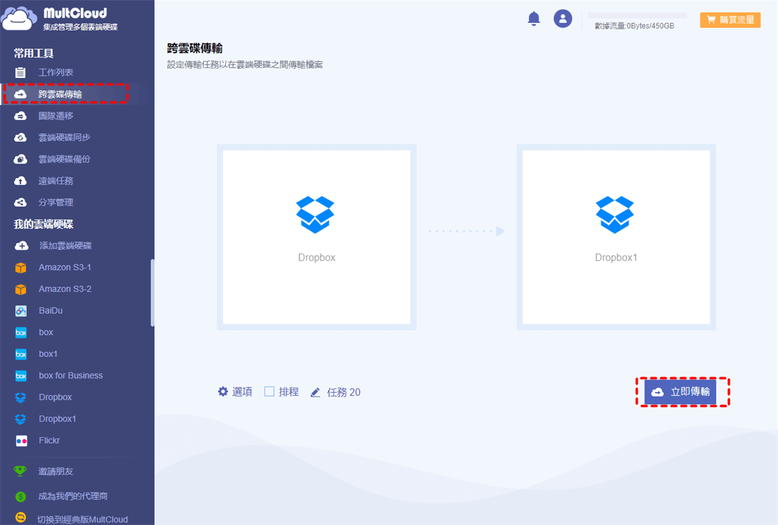Open the Amazon S3-1 drive

pos(65,267)
